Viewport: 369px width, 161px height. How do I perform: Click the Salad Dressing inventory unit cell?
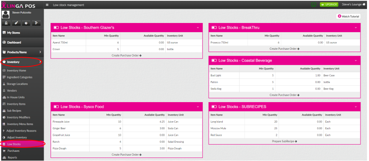184,142
